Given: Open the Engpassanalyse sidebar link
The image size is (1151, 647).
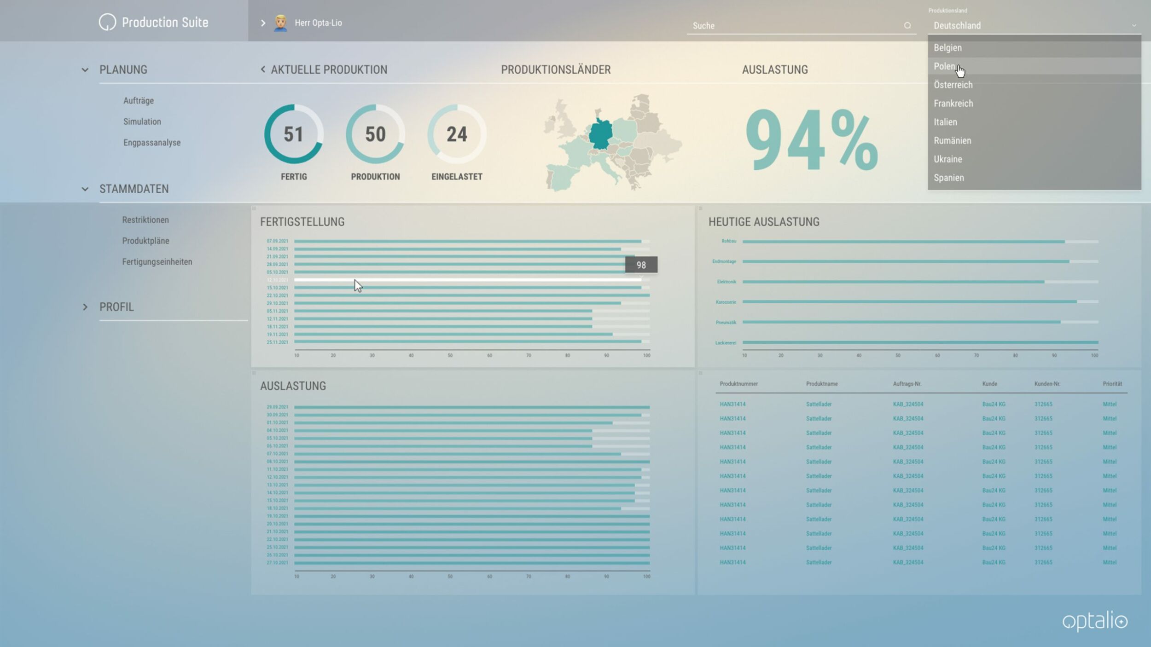Looking at the screenshot, I should (x=152, y=143).
